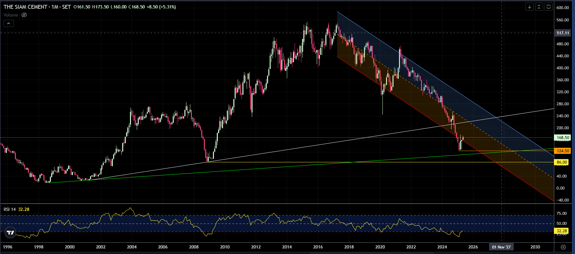Click the 2008 time axis label
Viewport: 575px width, 254px height.
[194, 247]
